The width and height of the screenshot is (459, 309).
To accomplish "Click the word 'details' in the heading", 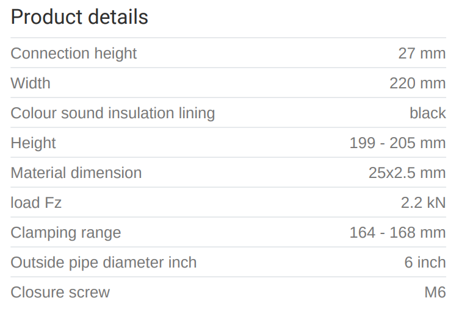I will [118, 17].
